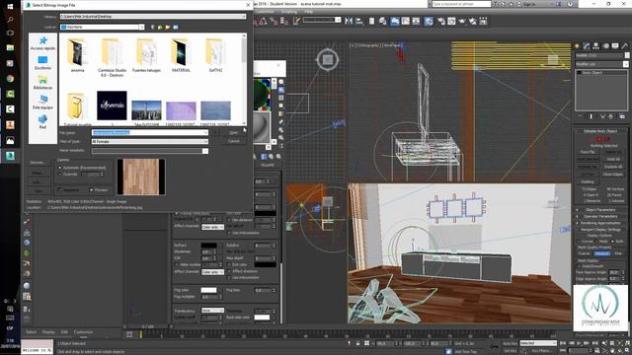Open reflection Affect channels dropdown
Screen dimensions: 632x355
pos(212,227)
